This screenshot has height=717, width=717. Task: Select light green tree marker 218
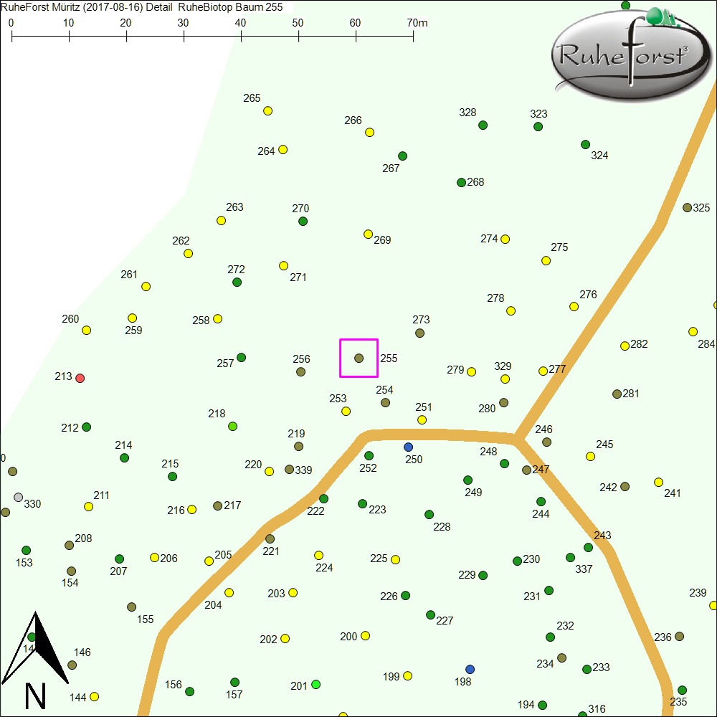tap(232, 427)
